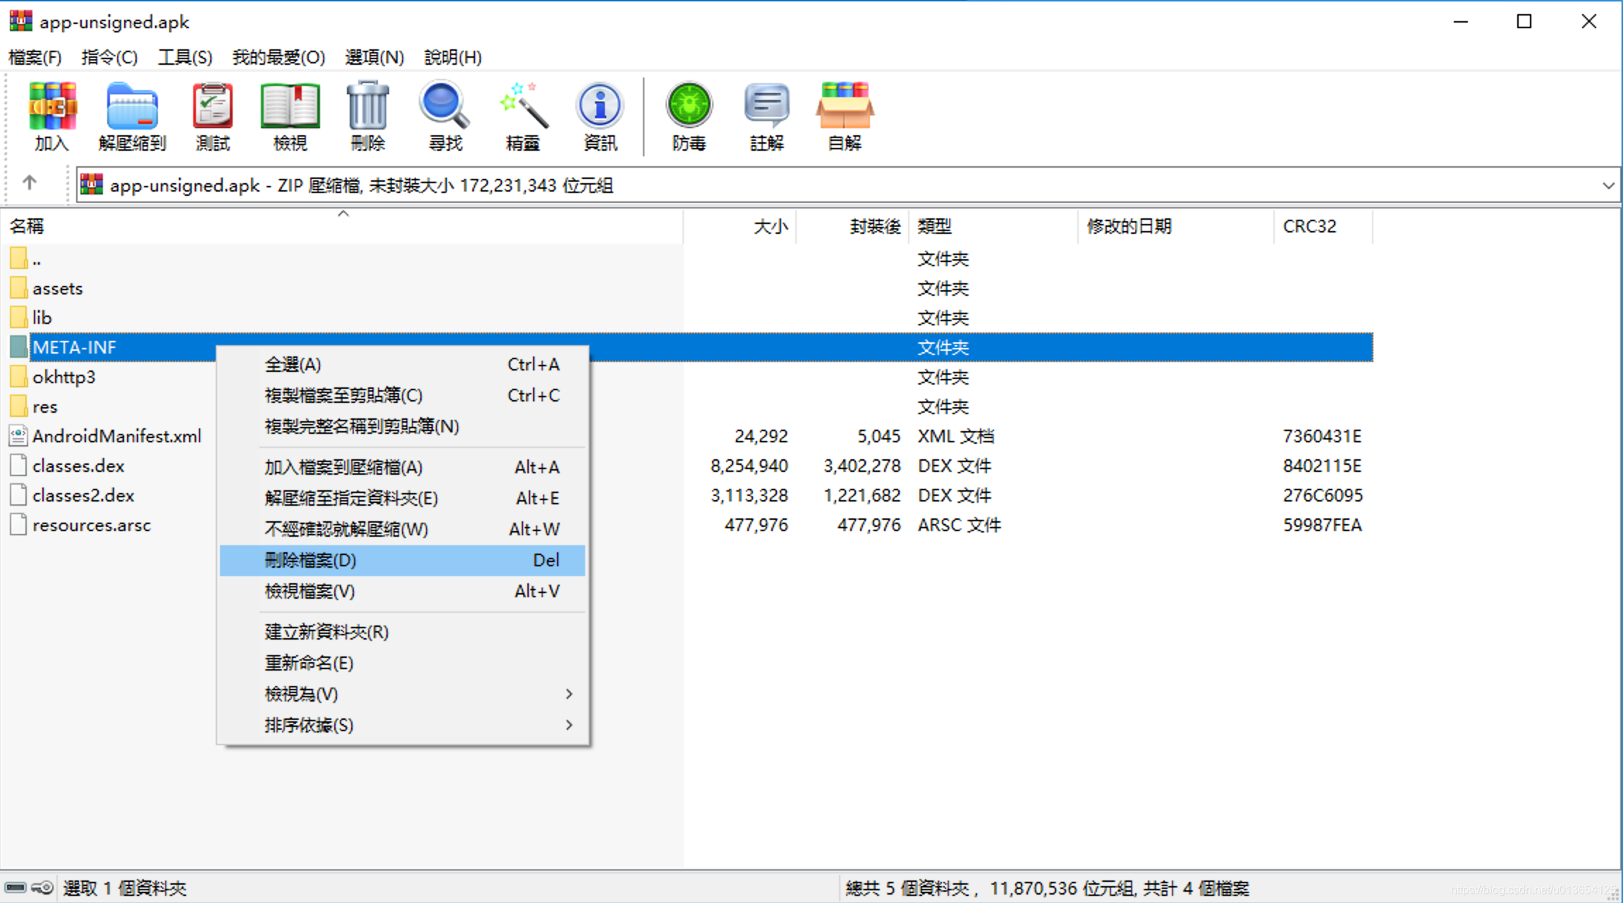Image resolution: width=1623 pixels, height=903 pixels.
Task: Sort by the CRC32 column header
Action: pos(1309,226)
